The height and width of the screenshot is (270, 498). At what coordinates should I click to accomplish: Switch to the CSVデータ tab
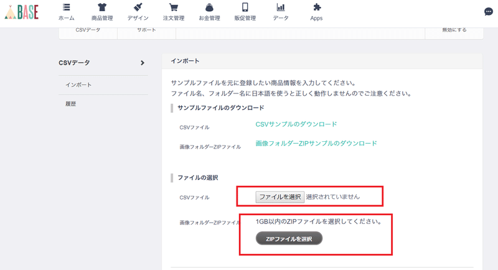pos(88,31)
